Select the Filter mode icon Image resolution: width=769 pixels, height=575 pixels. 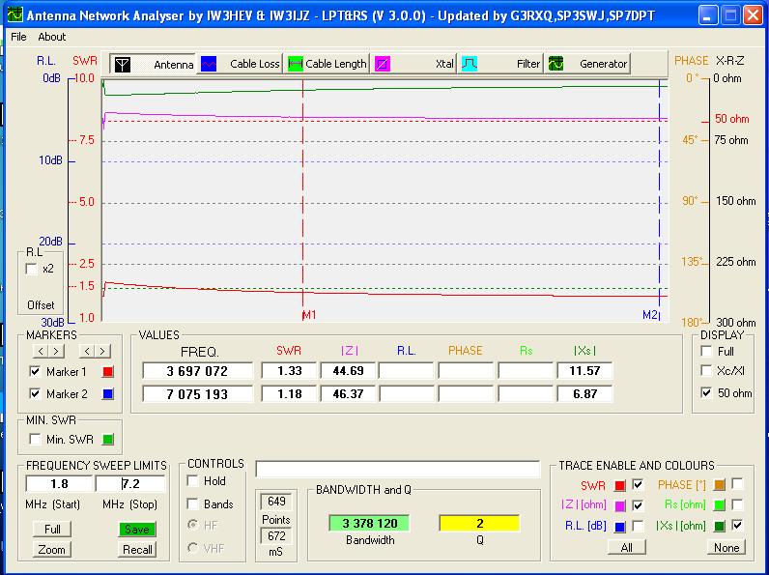[x=470, y=64]
